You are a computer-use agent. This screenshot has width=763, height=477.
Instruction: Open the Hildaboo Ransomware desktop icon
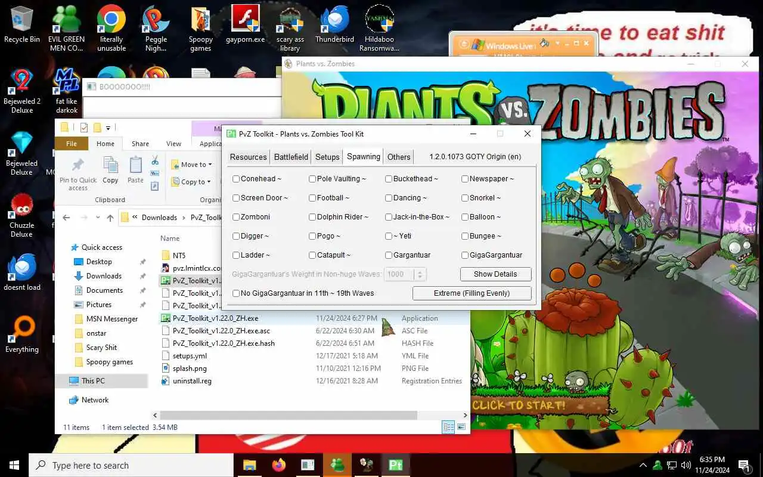[380, 27]
